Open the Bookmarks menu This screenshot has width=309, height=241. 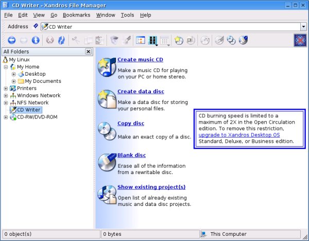(x=76, y=15)
